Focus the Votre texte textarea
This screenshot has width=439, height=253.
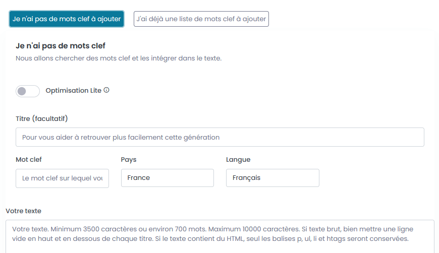(x=219, y=236)
